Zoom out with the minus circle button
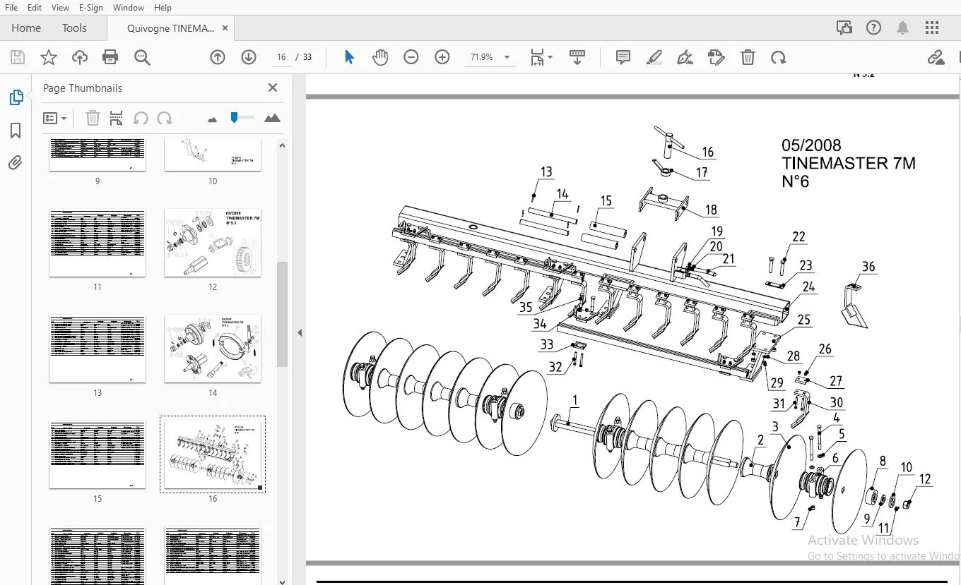Viewport: 961px width, 585px height. [x=411, y=57]
